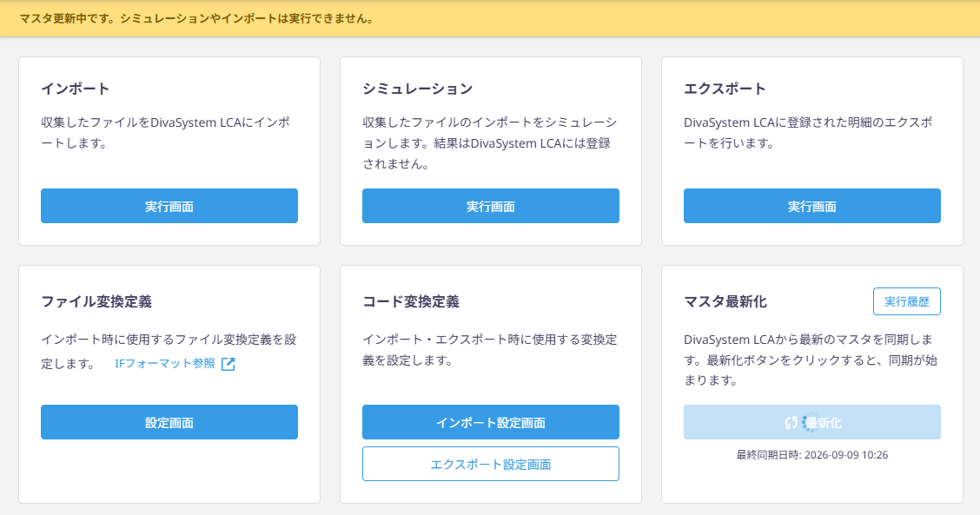
Task: Click the エクスポート card description text
Action: click(808, 133)
